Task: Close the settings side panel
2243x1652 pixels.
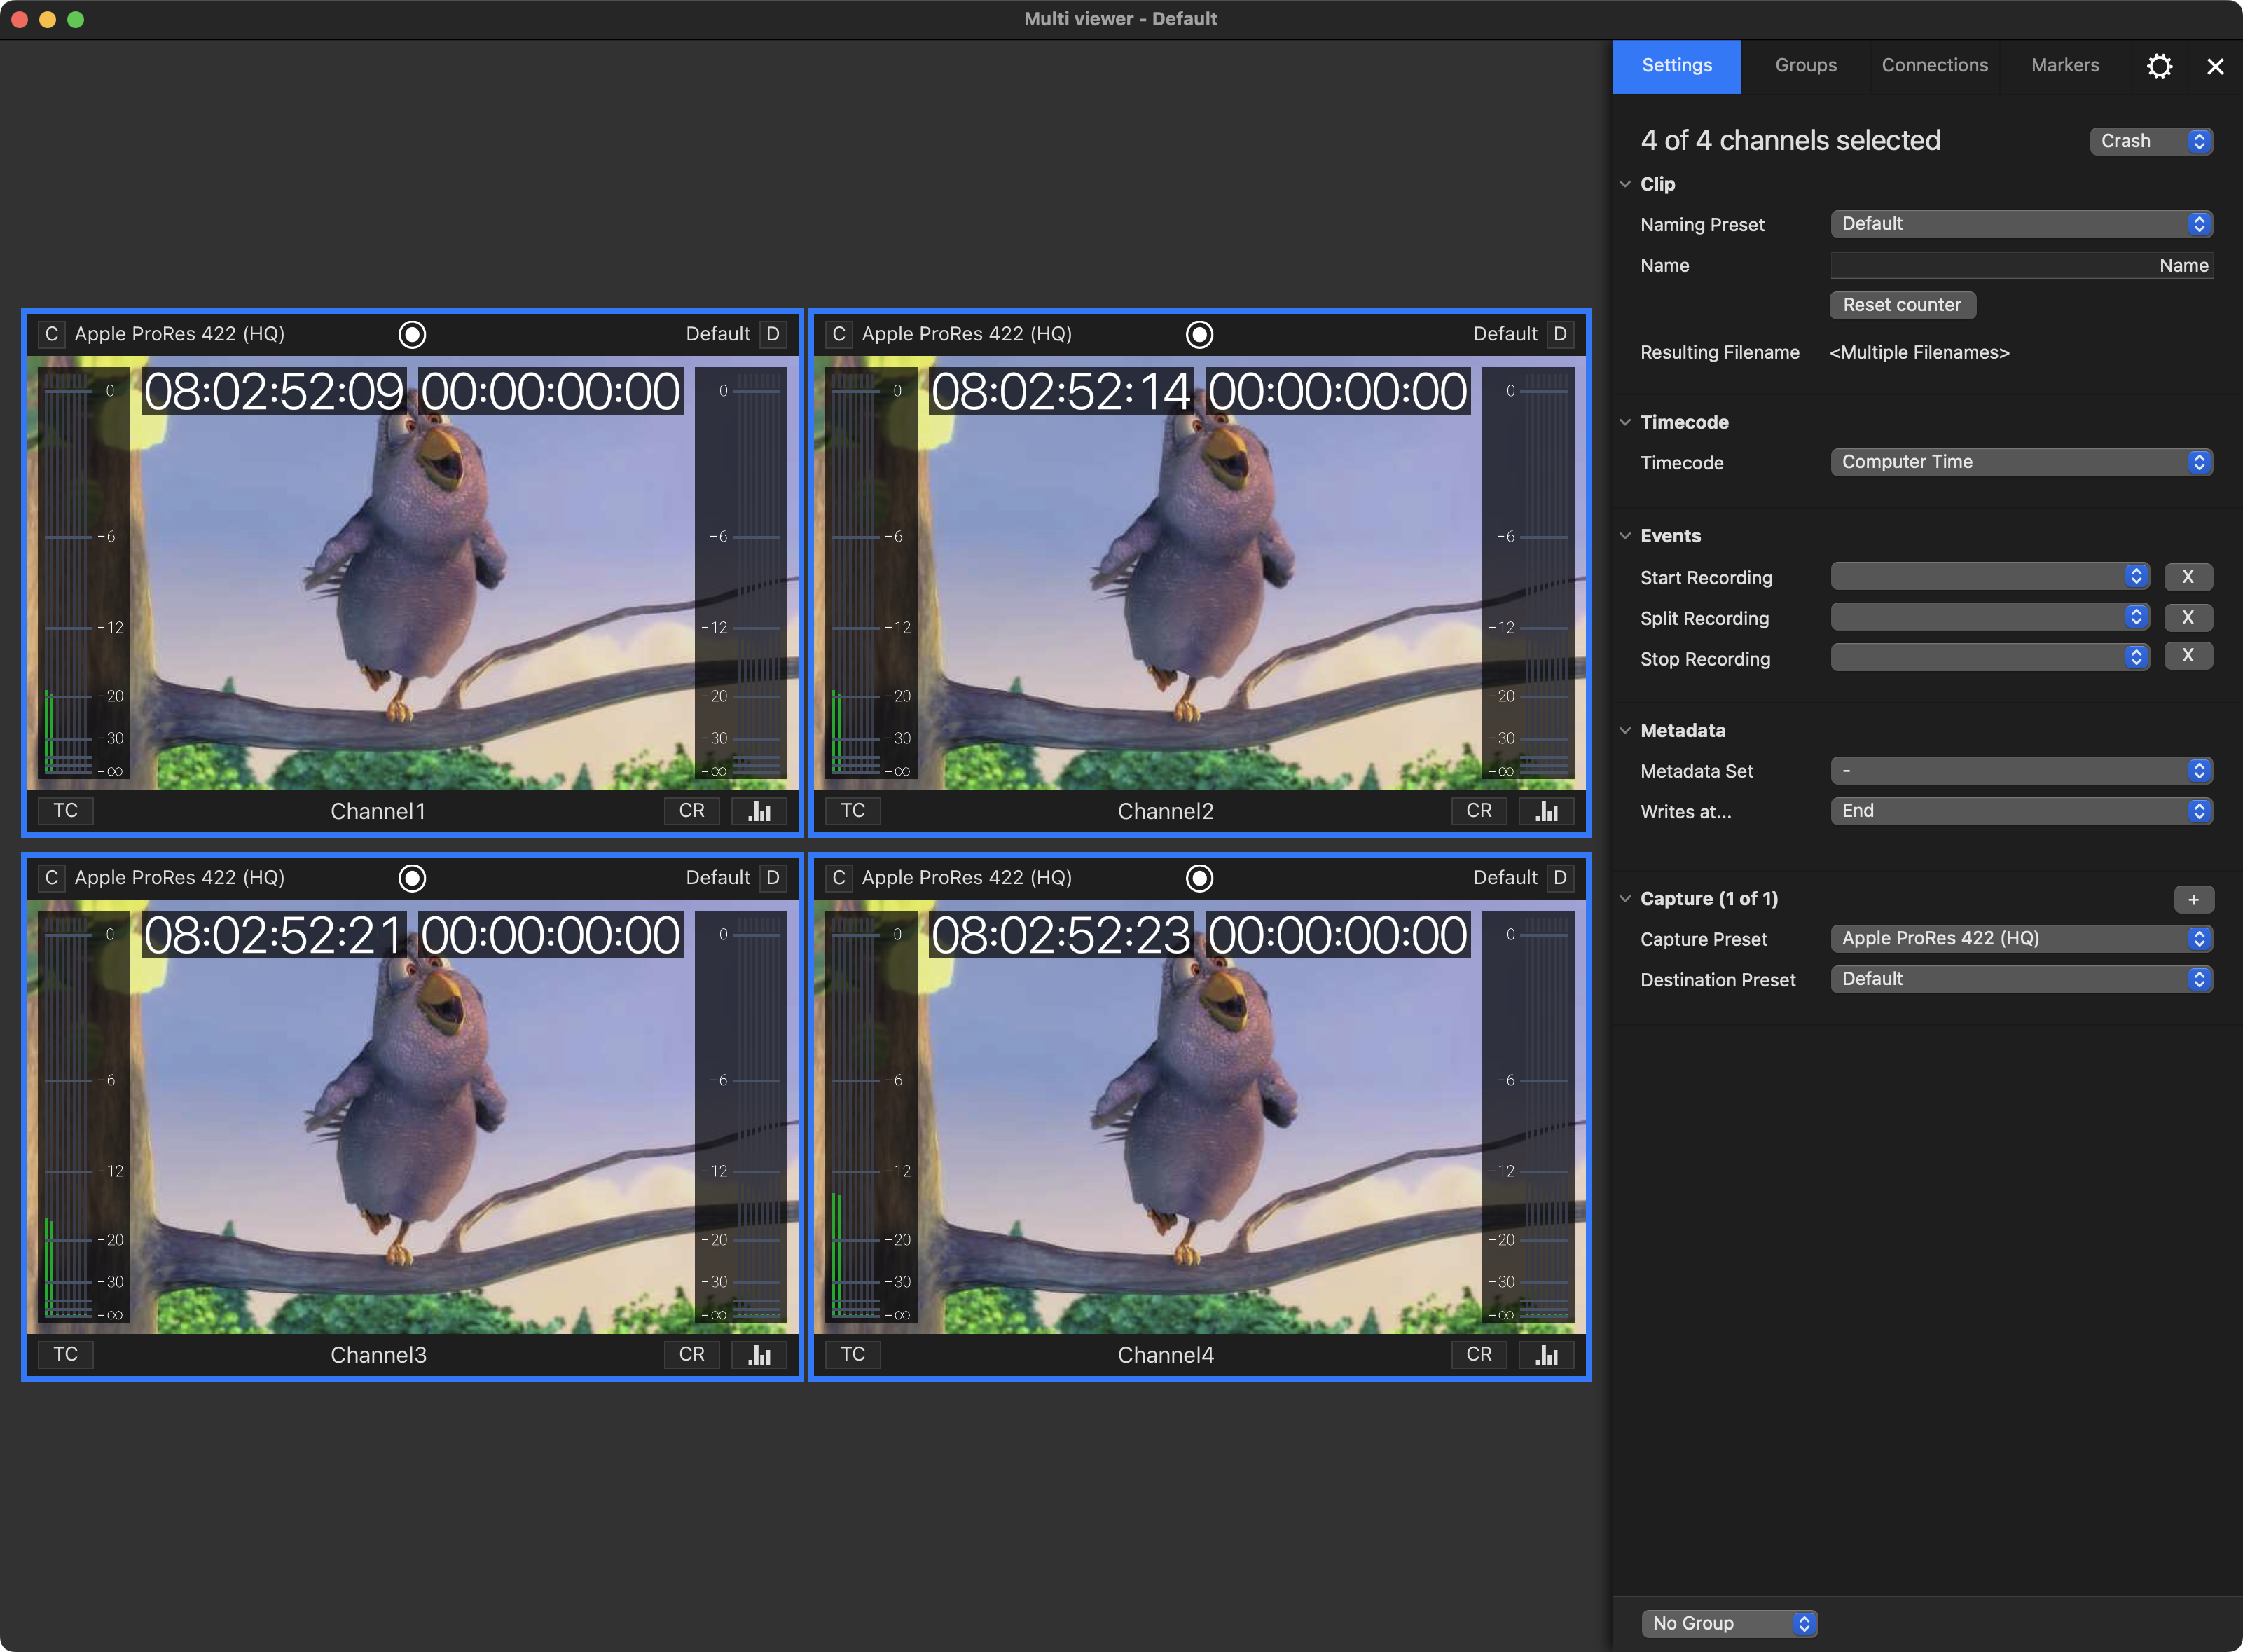Action: point(2215,66)
